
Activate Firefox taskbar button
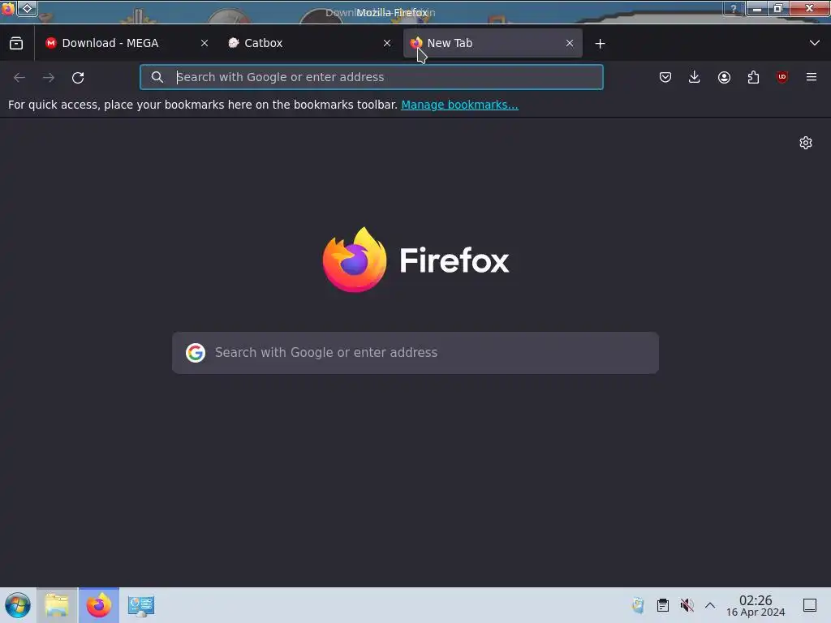[x=99, y=605]
